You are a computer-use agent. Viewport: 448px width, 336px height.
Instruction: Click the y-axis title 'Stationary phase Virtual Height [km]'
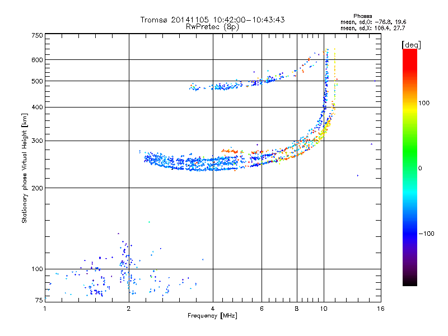pos(25,168)
